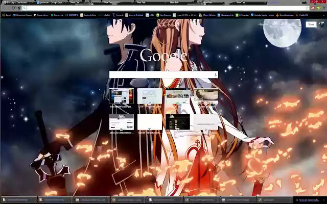Open the Apps bookmark shortcut

coord(7,15)
